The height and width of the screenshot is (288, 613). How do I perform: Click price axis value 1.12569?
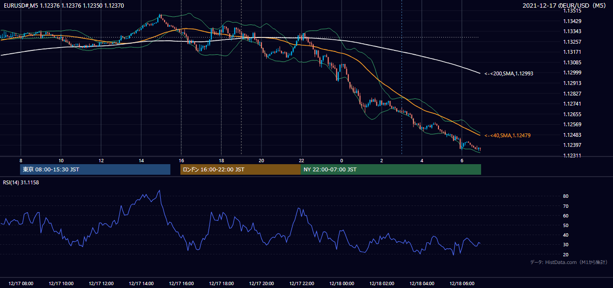tap(572, 124)
